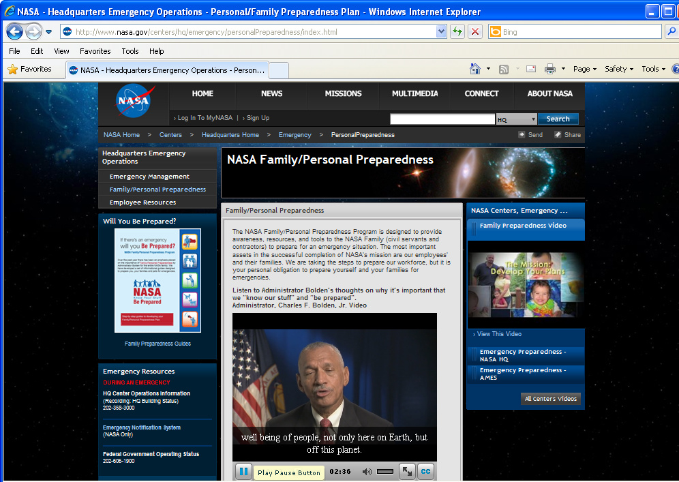The image size is (679, 482).
Task: Click the NASA meatball logo
Action: (x=134, y=100)
